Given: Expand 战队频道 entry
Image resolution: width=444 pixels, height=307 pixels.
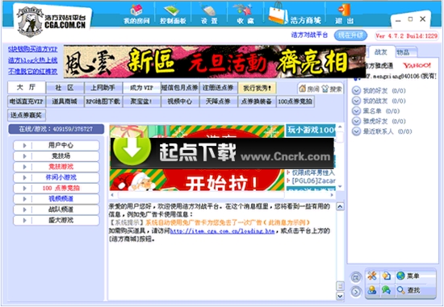Looking at the screenshot, I should click(x=57, y=210).
